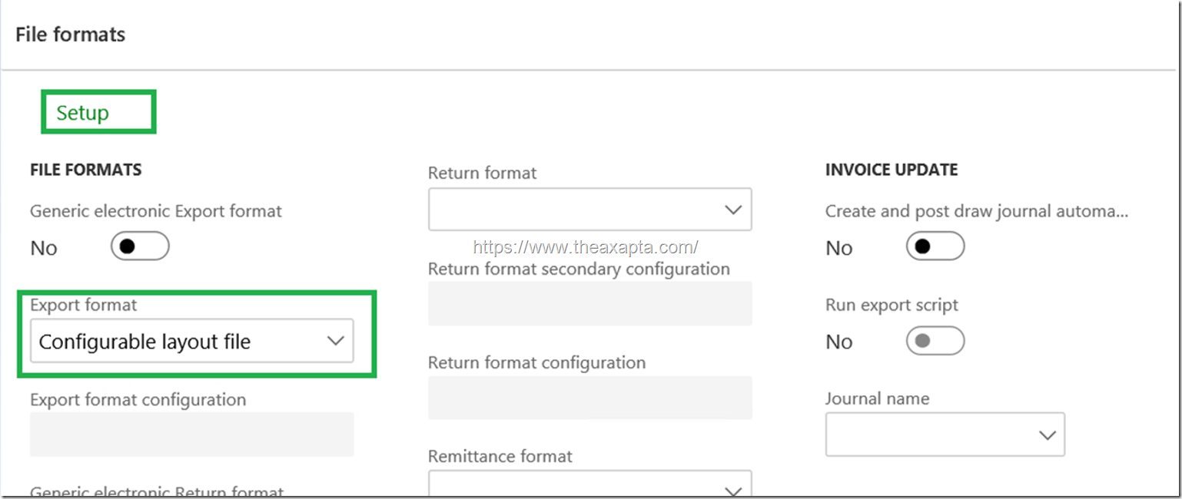
Task: Click the Remittance format chevron arrow
Action: (732, 490)
